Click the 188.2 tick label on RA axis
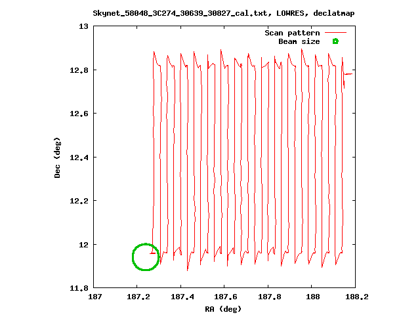This screenshot has height=315, width=420. [x=355, y=297]
